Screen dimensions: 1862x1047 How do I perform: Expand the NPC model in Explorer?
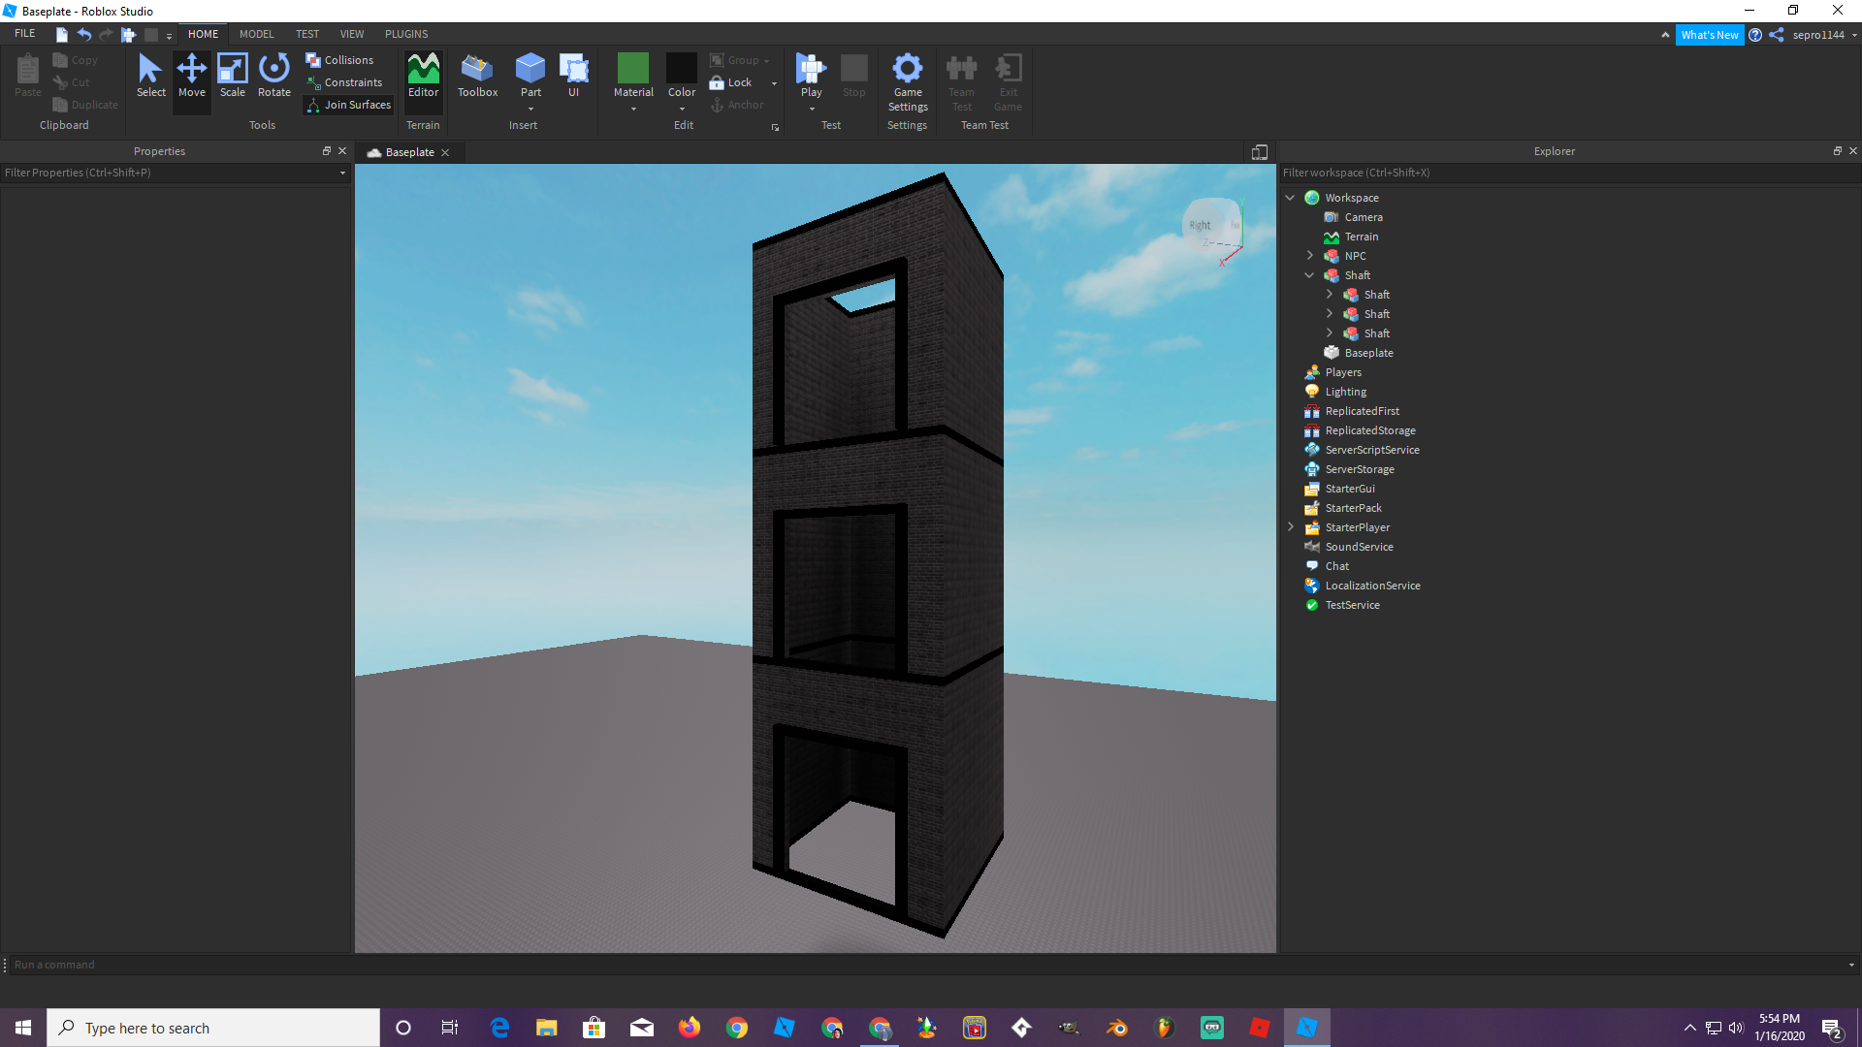1309,256
